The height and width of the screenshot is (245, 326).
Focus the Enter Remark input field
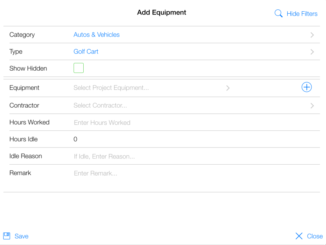(95, 173)
